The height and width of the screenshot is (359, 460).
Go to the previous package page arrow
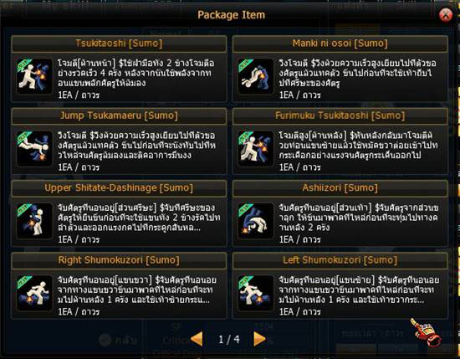tap(197, 339)
